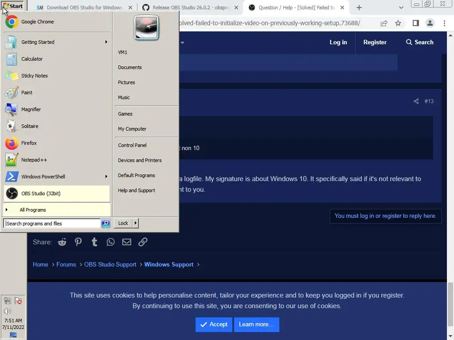Open Chrome side panel icon

pos(416,23)
